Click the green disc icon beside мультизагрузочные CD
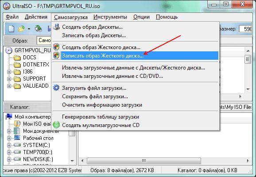 (56, 125)
